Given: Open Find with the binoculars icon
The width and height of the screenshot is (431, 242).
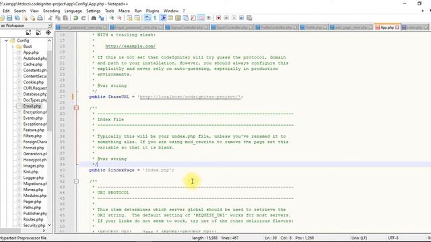Looking at the screenshot, I should pos(94,18).
